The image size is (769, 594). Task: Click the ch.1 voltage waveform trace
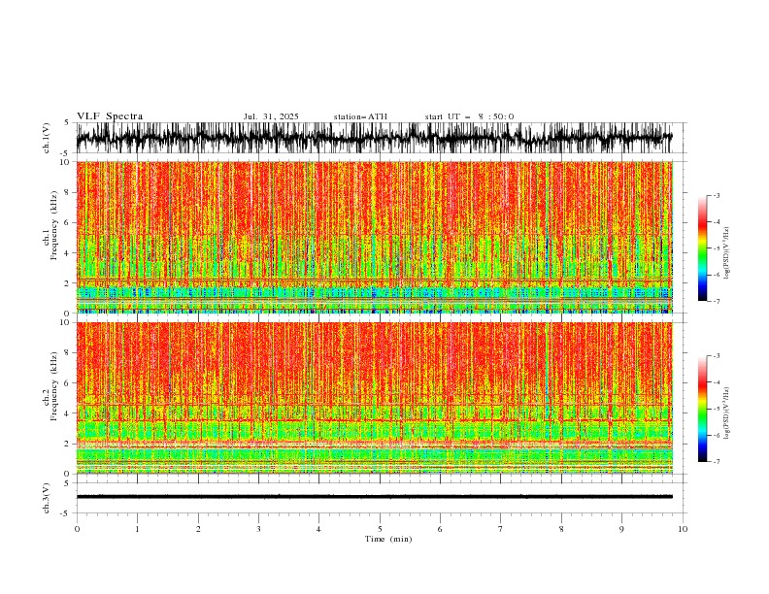(x=374, y=138)
